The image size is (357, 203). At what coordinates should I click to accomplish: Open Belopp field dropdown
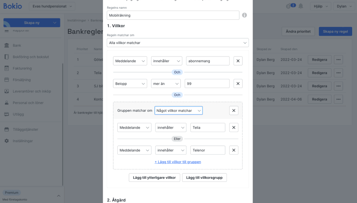pyautogui.click(x=130, y=84)
